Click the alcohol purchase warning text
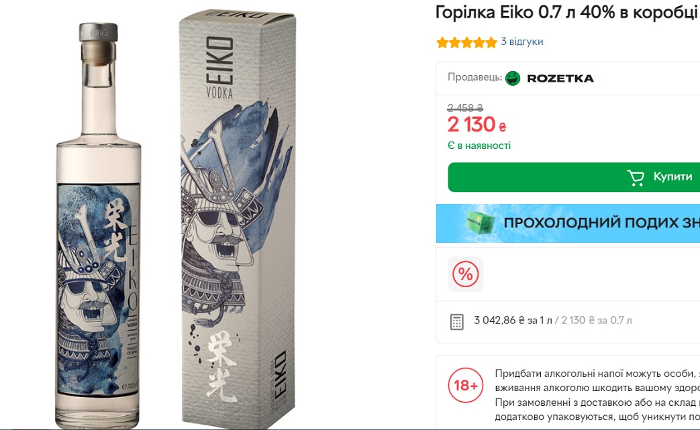700x430 pixels. (597, 395)
